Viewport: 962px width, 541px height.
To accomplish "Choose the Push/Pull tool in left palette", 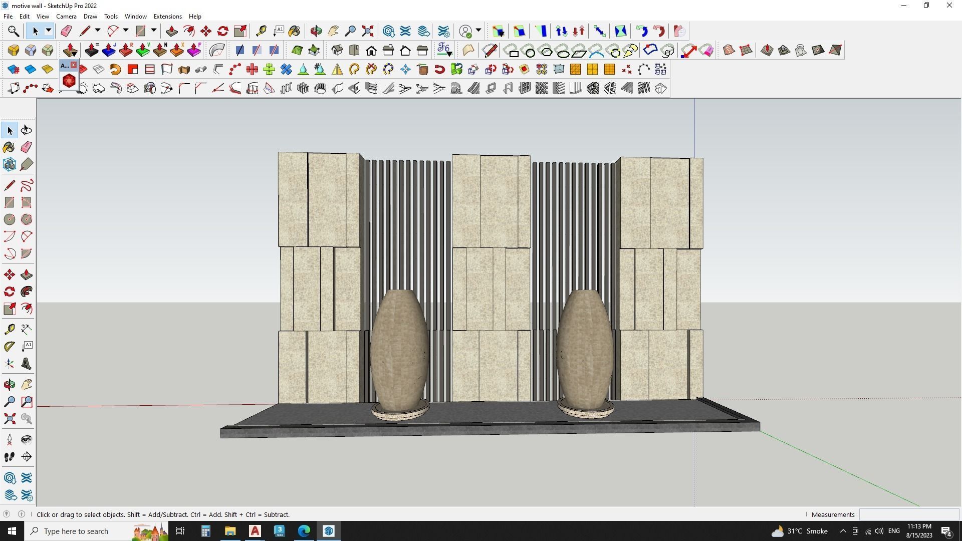I will click(x=26, y=275).
